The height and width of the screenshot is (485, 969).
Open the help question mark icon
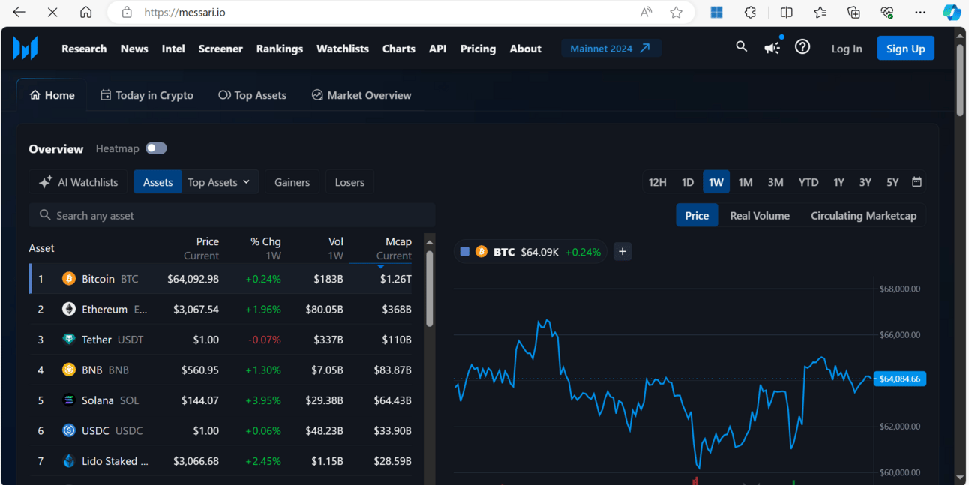[x=802, y=47]
